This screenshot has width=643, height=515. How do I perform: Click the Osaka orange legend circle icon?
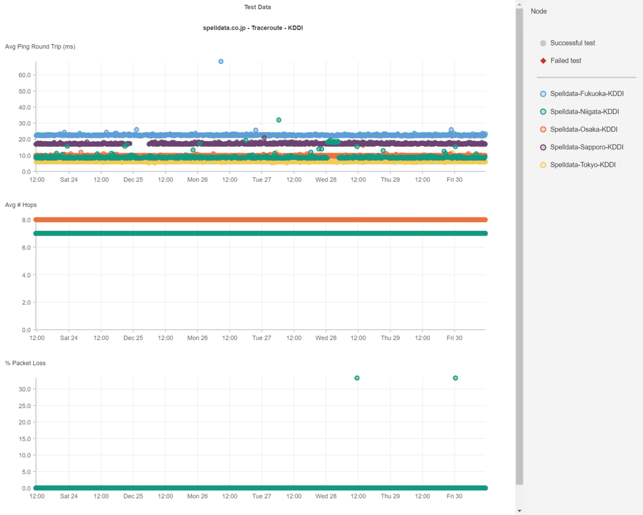(x=543, y=130)
